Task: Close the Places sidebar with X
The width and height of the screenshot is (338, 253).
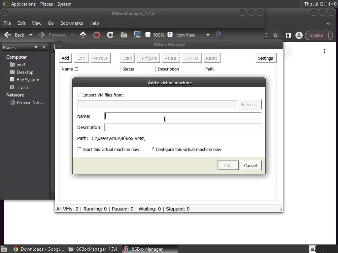Action: (44, 47)
